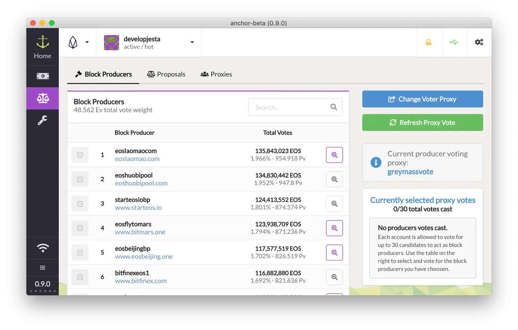518x330 pixels.
Task: Open the eoslaomao.com link
Action: pos(137,159)
